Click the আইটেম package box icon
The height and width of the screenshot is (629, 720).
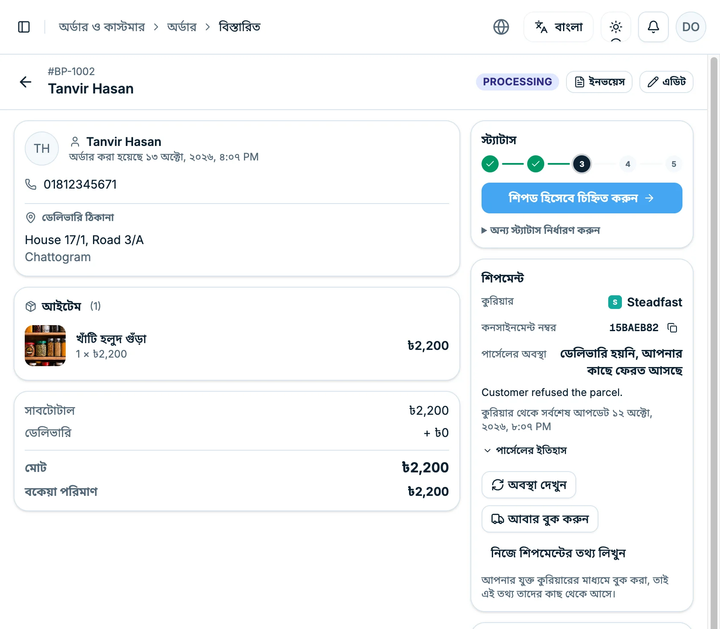click(x=31, y=306)
